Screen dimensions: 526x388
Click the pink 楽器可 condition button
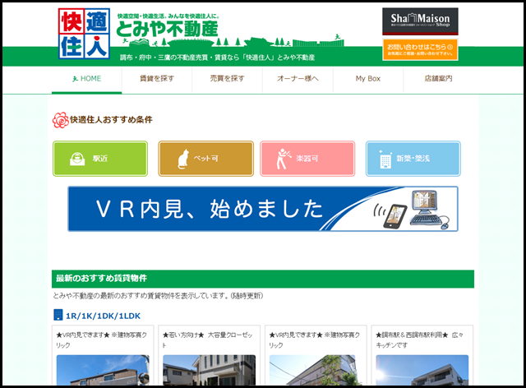pos(307,159)
